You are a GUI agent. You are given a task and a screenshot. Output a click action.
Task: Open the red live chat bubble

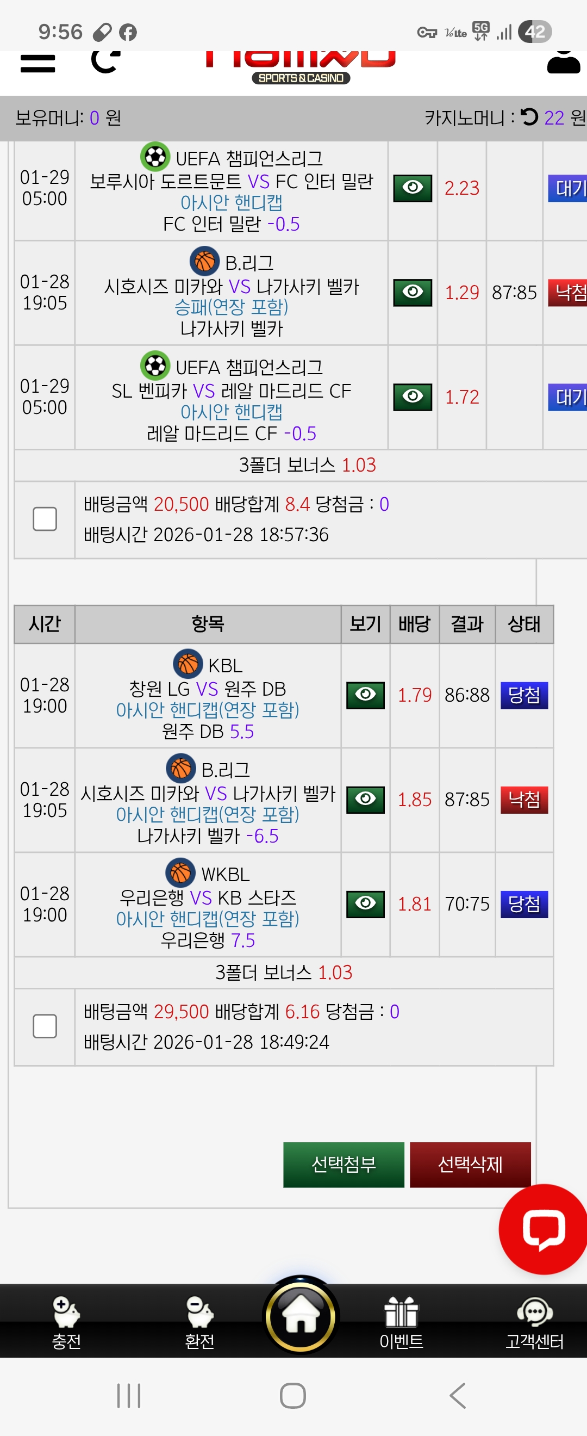543,1229
